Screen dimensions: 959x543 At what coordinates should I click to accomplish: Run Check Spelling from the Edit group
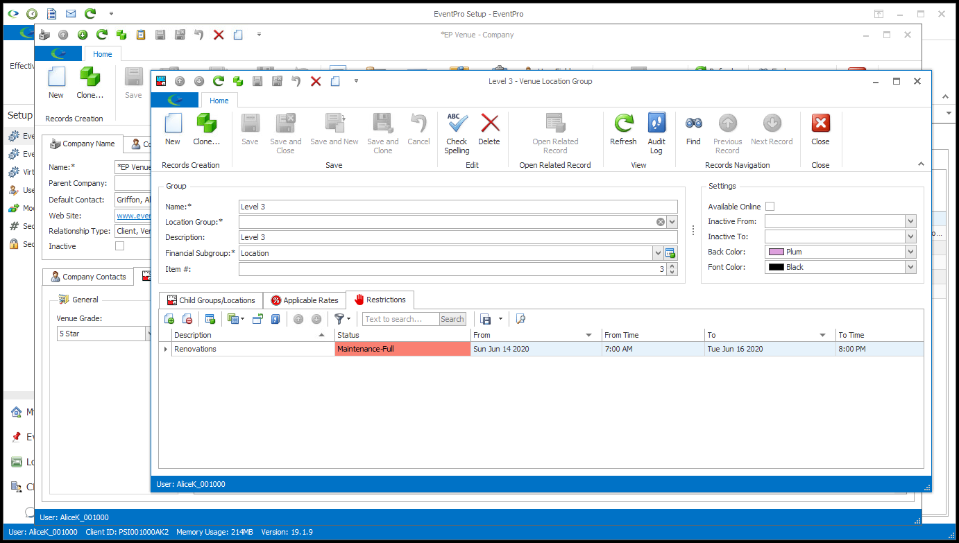coord(457,134)
